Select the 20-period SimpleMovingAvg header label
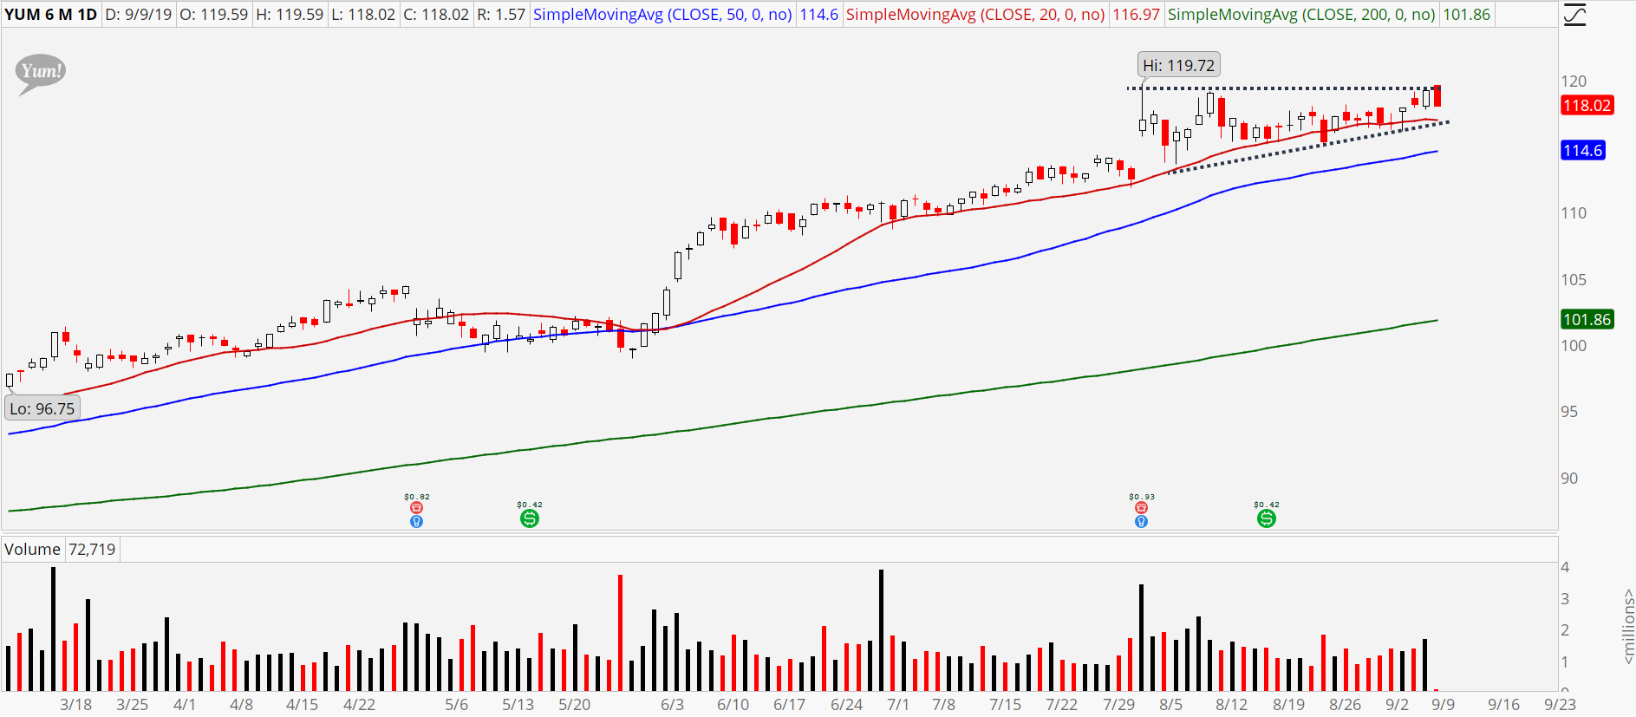 coord(975,15)
